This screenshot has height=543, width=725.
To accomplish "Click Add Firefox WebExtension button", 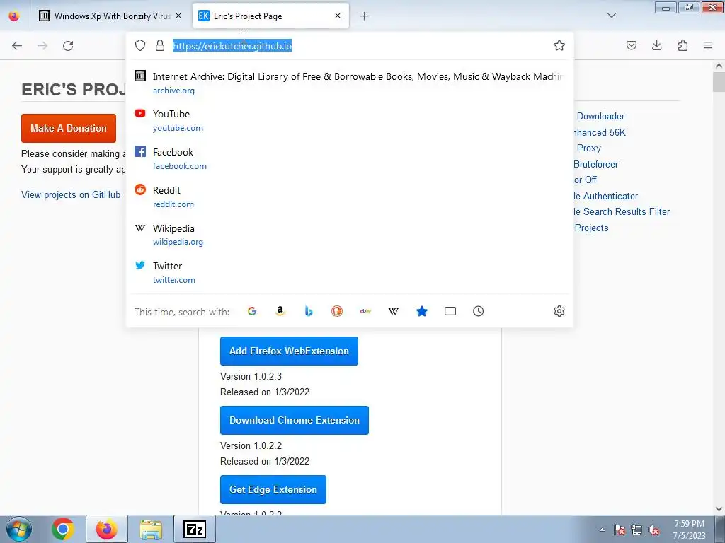I will click(x=289, y=351).
